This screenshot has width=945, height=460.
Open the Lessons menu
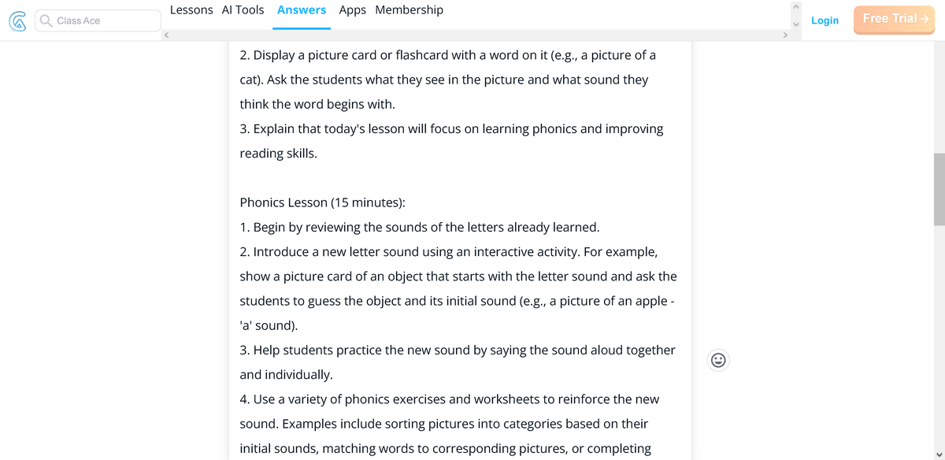pos(191,10)
